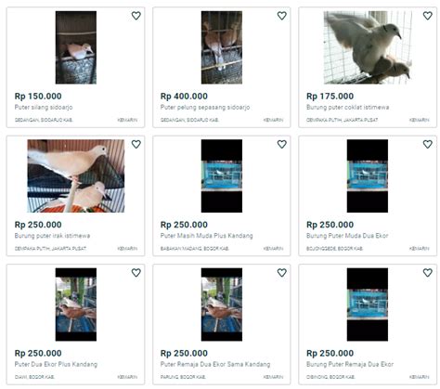
Task: Click the Rp 175.000 price text
Action: coord(330,97)
